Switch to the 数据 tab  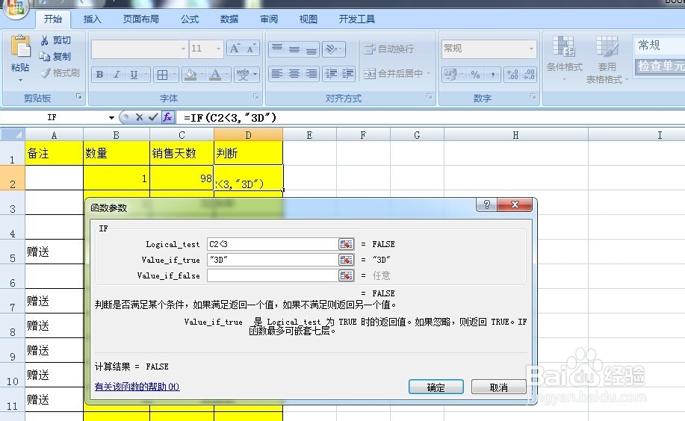pyautogui.click(x=229, y=19)
